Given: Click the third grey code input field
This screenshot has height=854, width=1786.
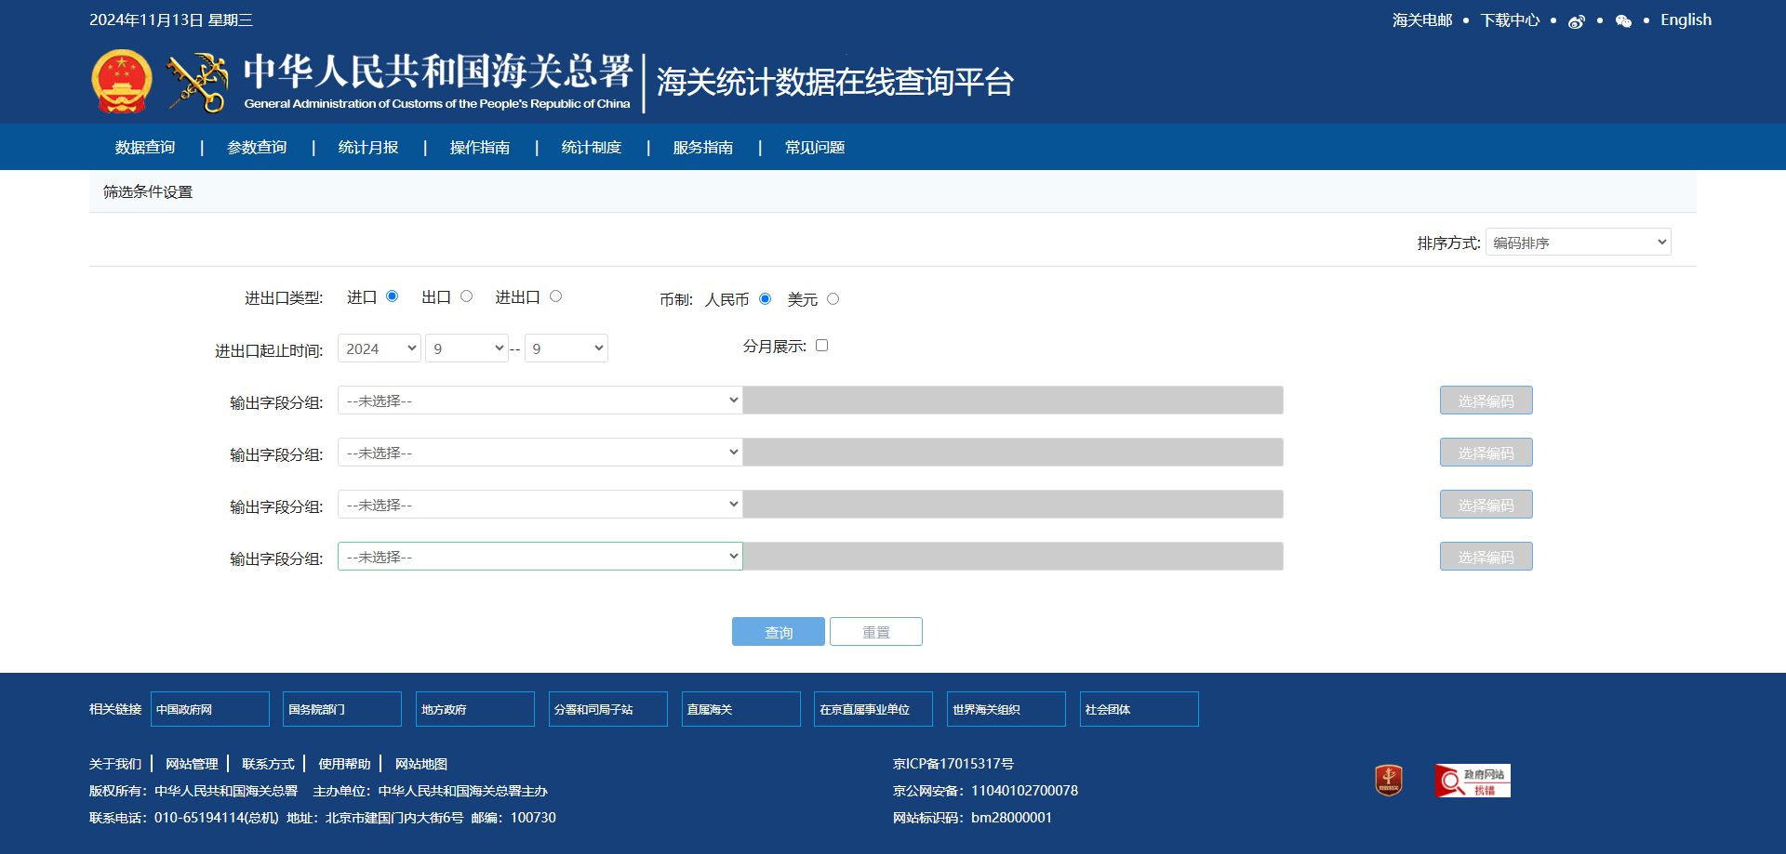Looking at the screenshot, I should pos(1013,505).
